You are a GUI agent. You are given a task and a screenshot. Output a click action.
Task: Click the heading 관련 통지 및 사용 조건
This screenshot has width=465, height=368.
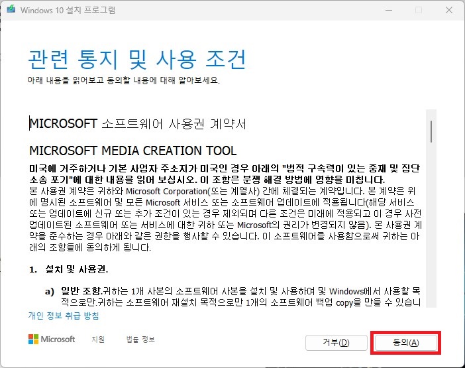(x=137, y=60)
